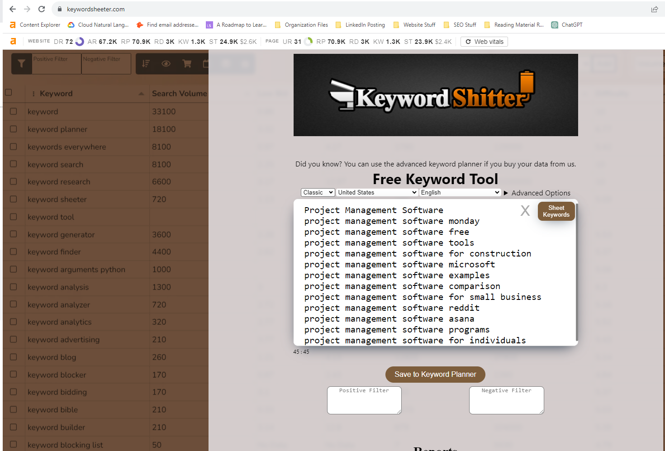This screenshot has height=451, width=665.
Task: Check the box for keyword search row
Action: (x=14, y=164)
